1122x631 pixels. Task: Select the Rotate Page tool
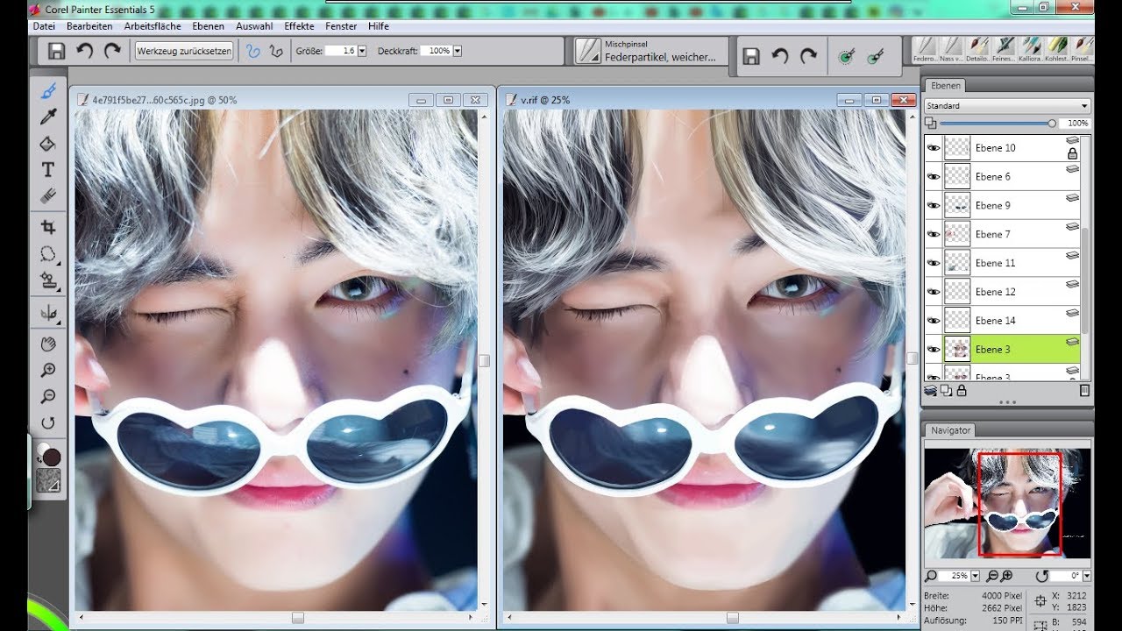[x=48, y=423]
